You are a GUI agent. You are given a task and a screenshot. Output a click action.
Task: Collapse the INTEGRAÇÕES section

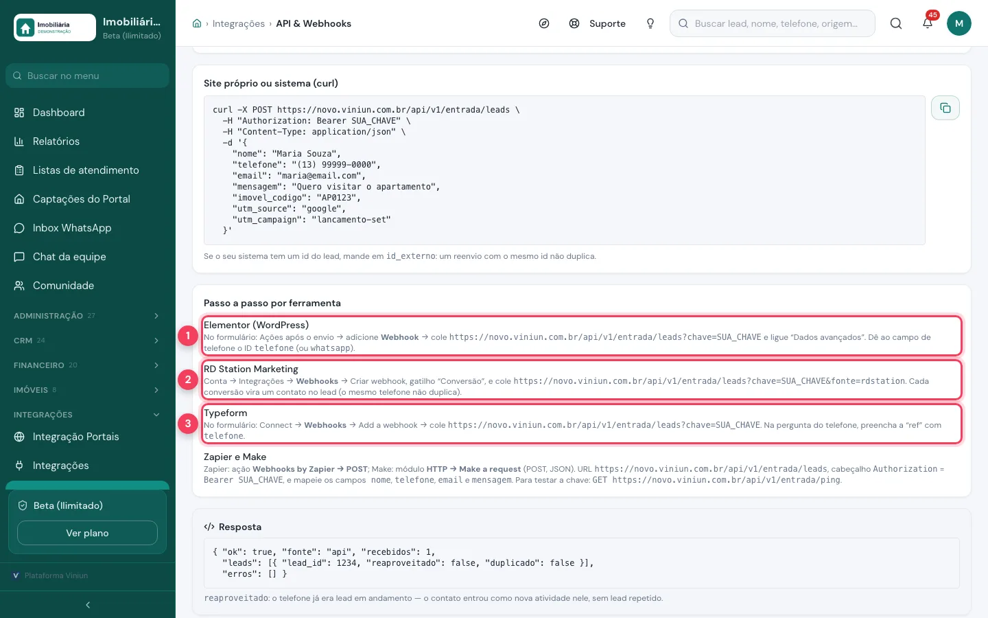[x=88, y=415]
